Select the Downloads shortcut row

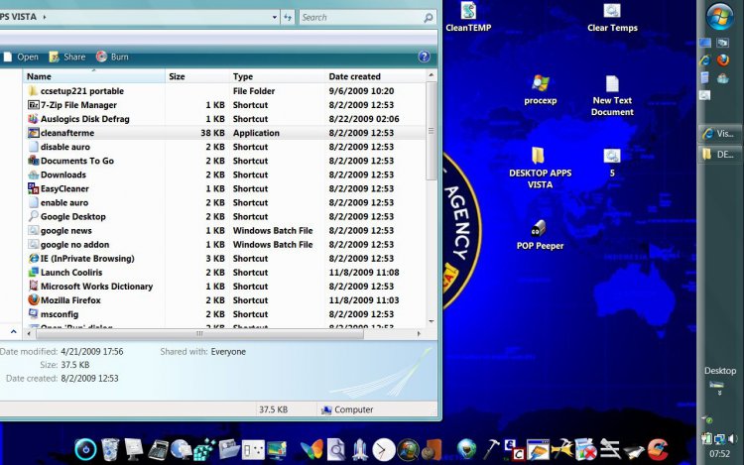224,174
